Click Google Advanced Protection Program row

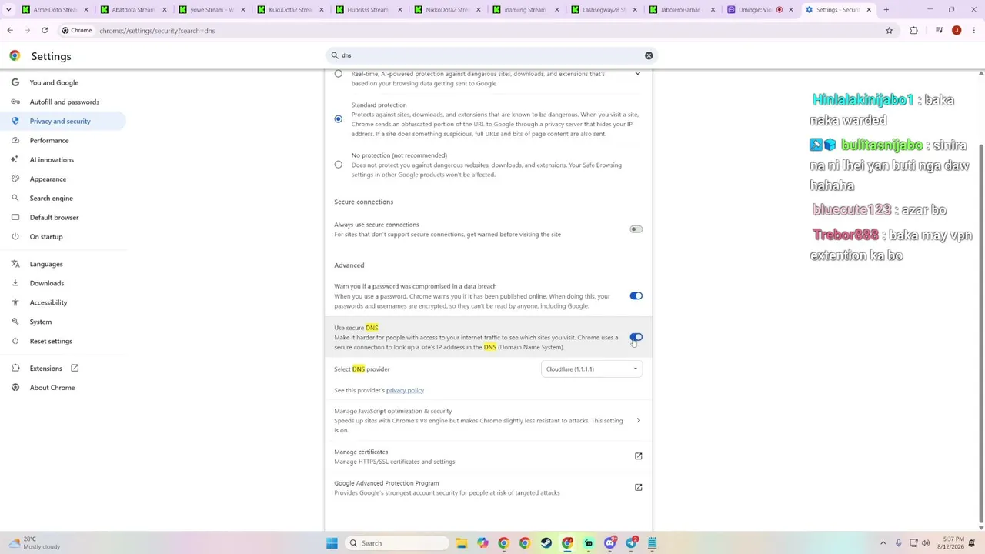489,488
